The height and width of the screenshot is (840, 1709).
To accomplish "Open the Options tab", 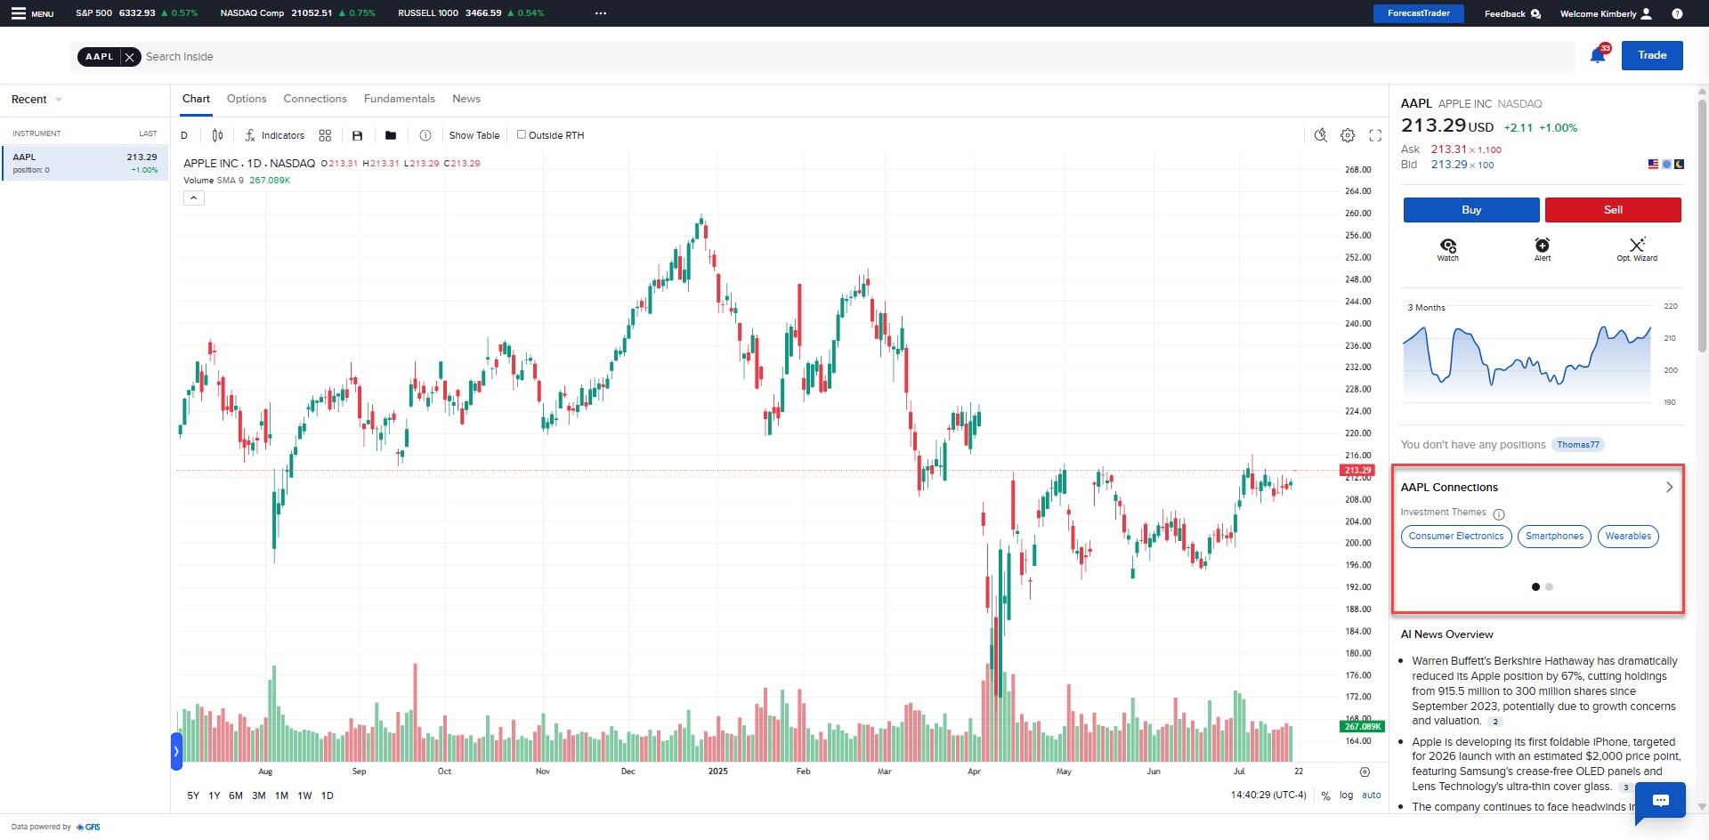I will coord(246,99).
